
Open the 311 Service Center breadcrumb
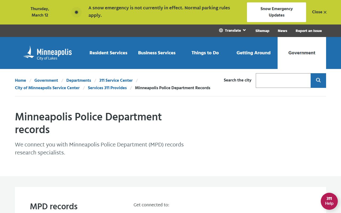click(116, 80)
